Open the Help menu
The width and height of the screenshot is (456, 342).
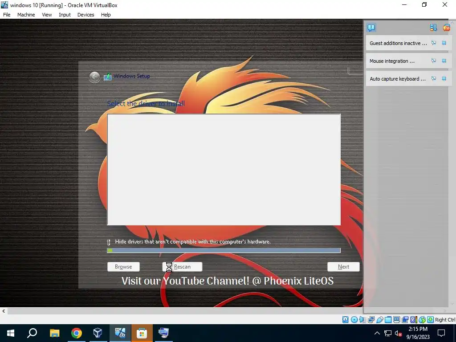[106, 15]
